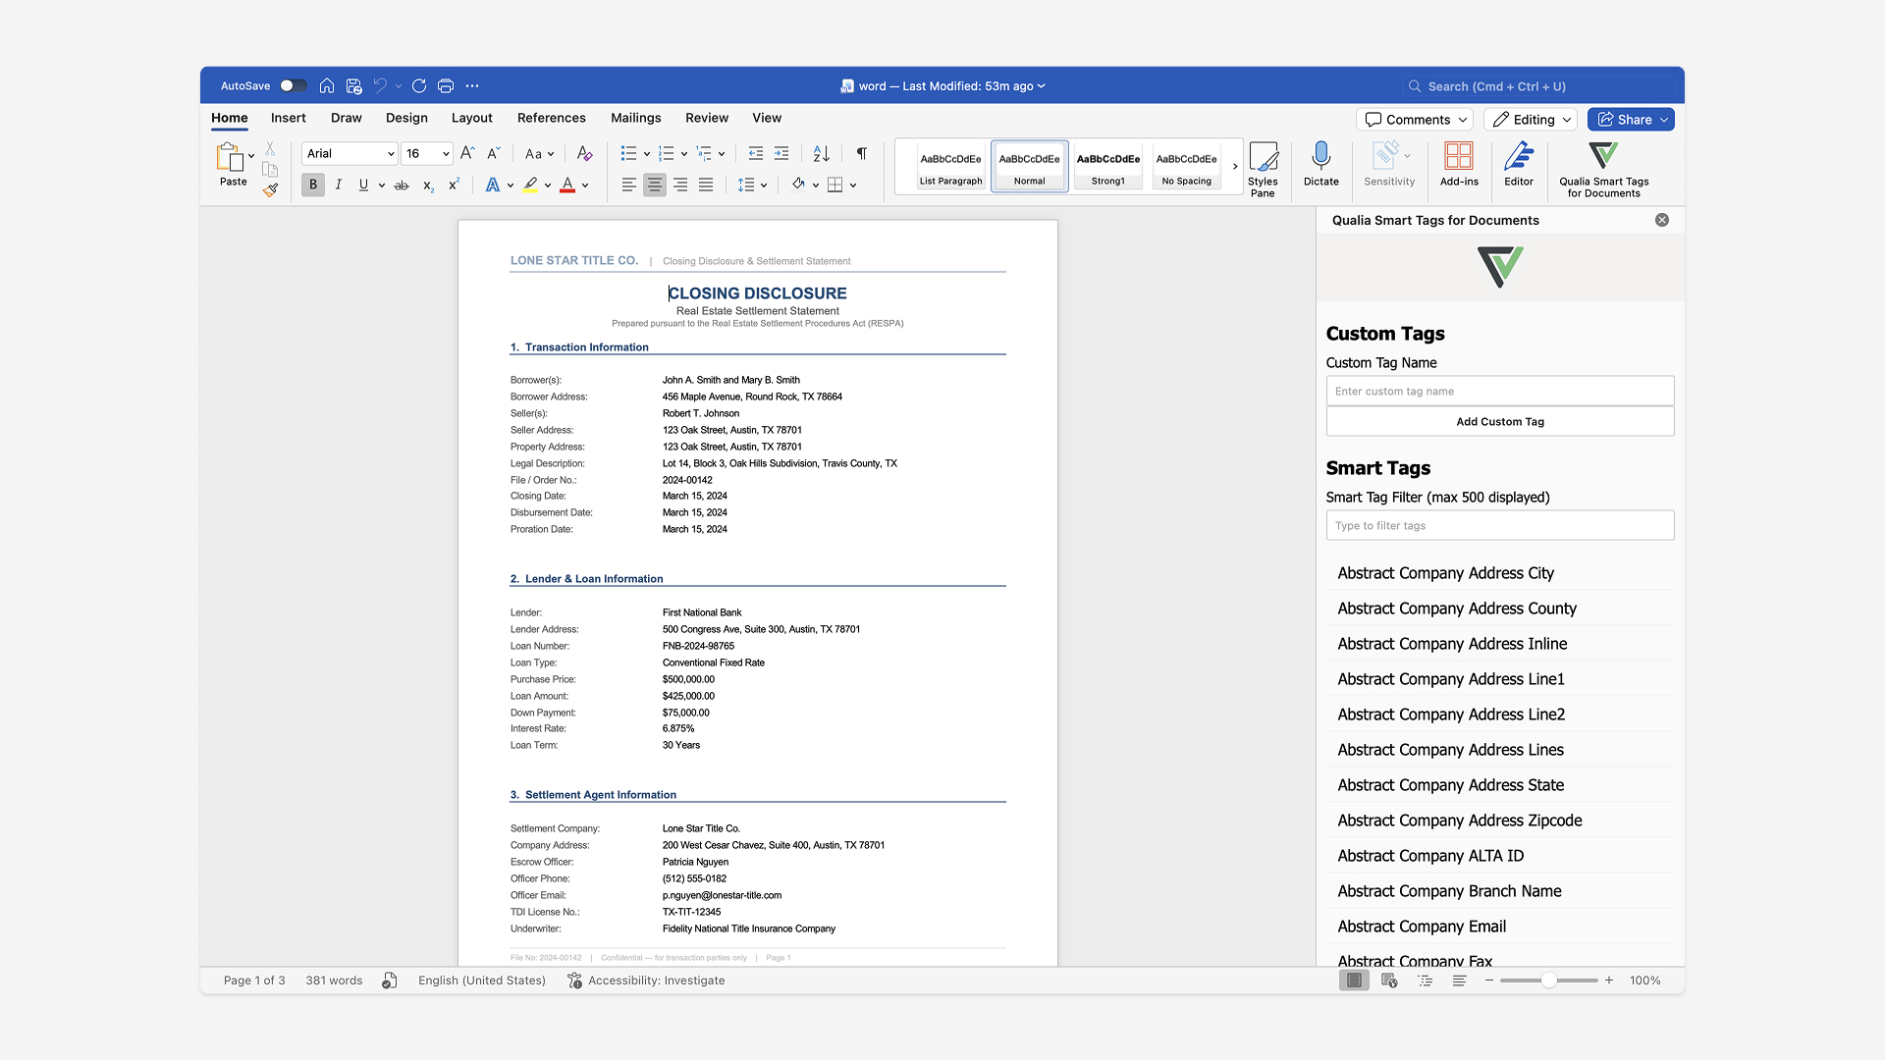This screenshot has height=1060, width=1885.
Task: Apply the No Spacing style
Action: (1187, 166)
